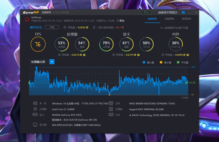
Task: Click the 详情 details button
Action: (x=52, y=27)
